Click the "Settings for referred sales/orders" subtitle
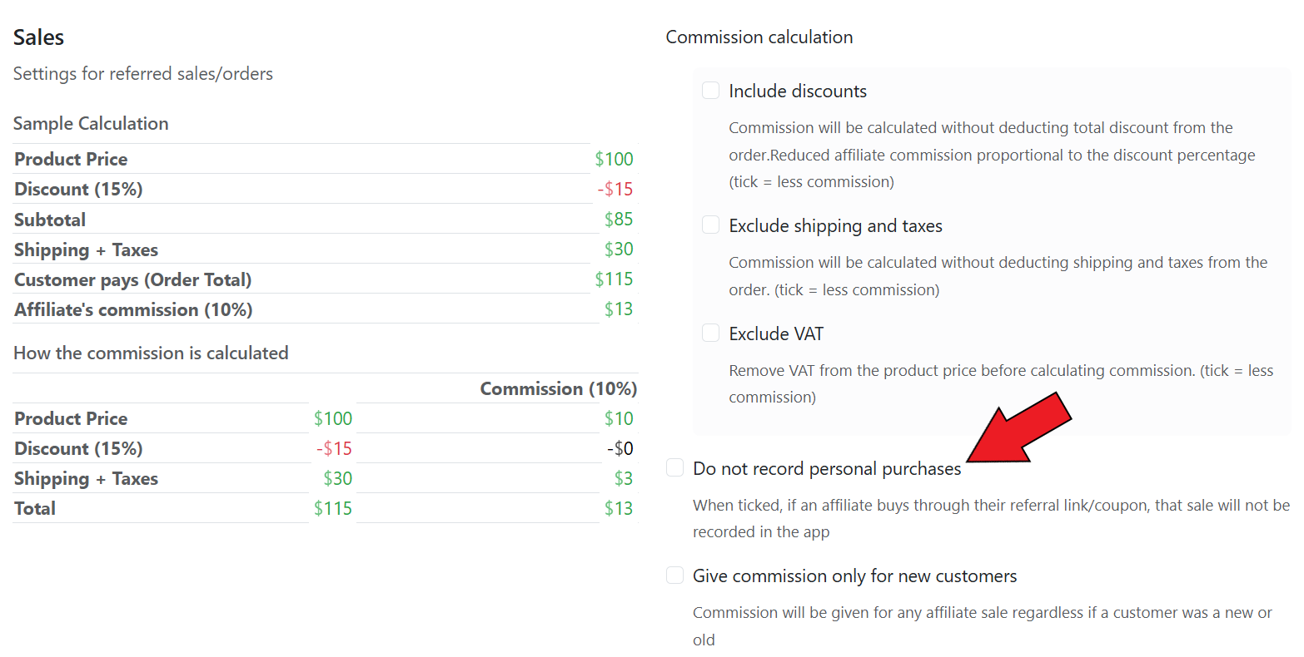 (x=143, y=74)
